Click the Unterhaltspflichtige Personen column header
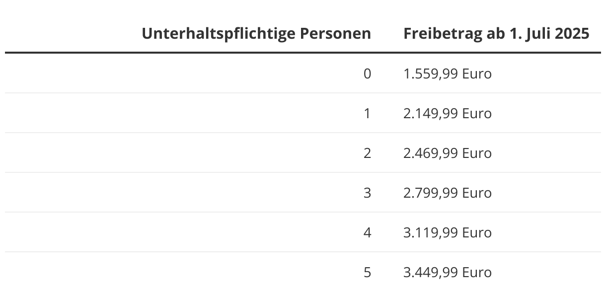The image size is (606, 296). [256, 34]
